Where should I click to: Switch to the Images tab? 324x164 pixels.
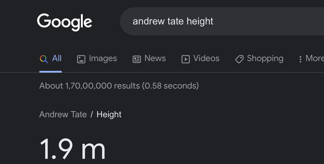tap(103, 58)
